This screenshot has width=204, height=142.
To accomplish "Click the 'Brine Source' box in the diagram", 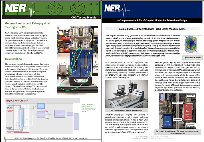I will (41, 106).
